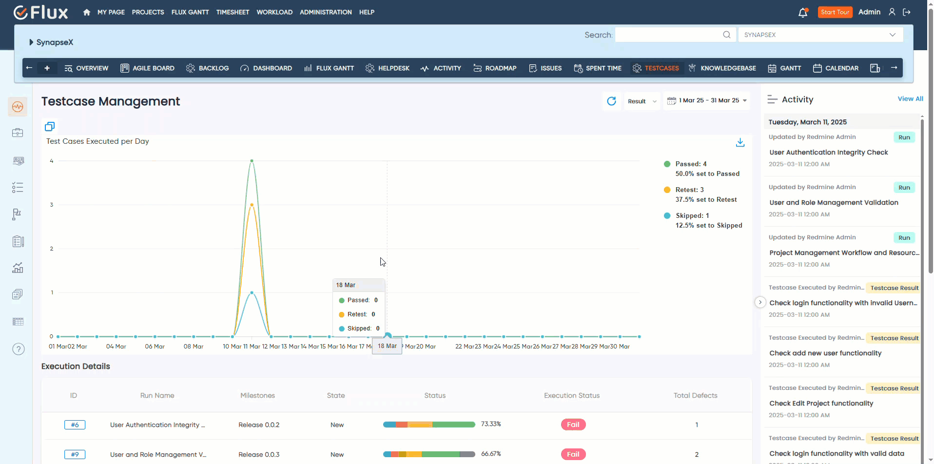Open test run #9 link
Viewport: 934px width, 464px height.
tap(75, 455)
